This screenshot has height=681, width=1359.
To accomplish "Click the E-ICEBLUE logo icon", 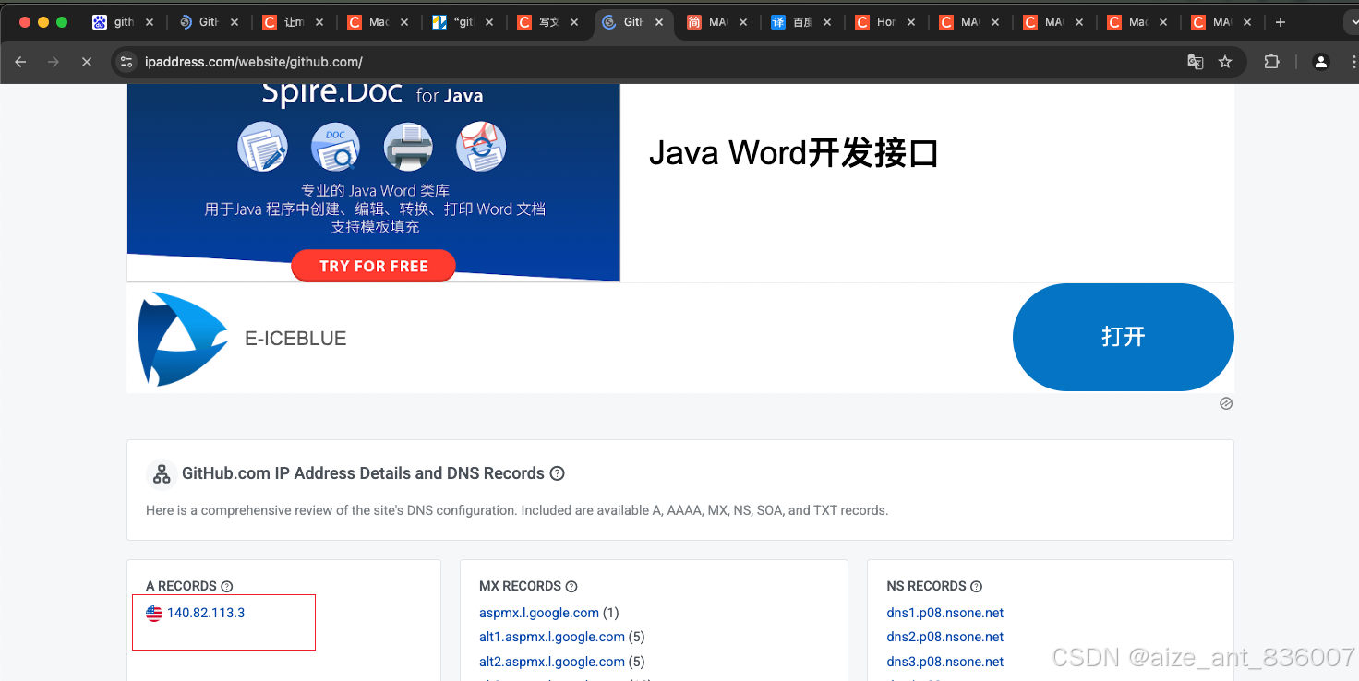I will pyautogui.click(x=182, y=338).
